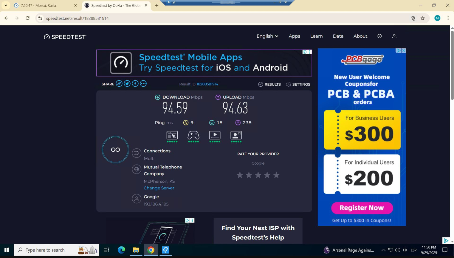Screen dimensions: 454x258
Task: Open AdChoices info on top banner
Action: (305, 52)
